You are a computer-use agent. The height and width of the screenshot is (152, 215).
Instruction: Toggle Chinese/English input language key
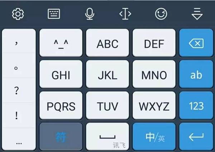(x=154, y=137)
